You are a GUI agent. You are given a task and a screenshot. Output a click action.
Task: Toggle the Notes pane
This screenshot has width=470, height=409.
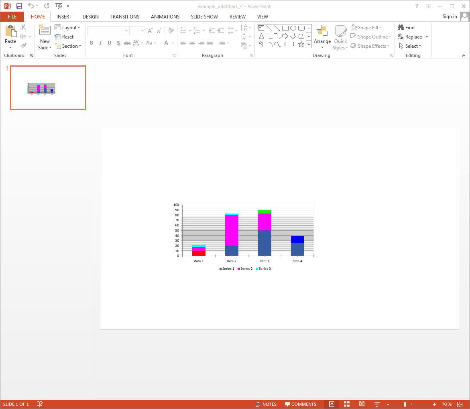[266, 404]
